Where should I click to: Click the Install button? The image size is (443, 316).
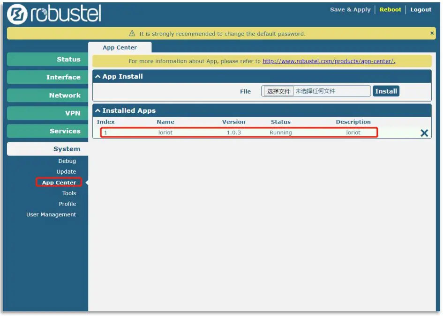(x=386, y=91)
